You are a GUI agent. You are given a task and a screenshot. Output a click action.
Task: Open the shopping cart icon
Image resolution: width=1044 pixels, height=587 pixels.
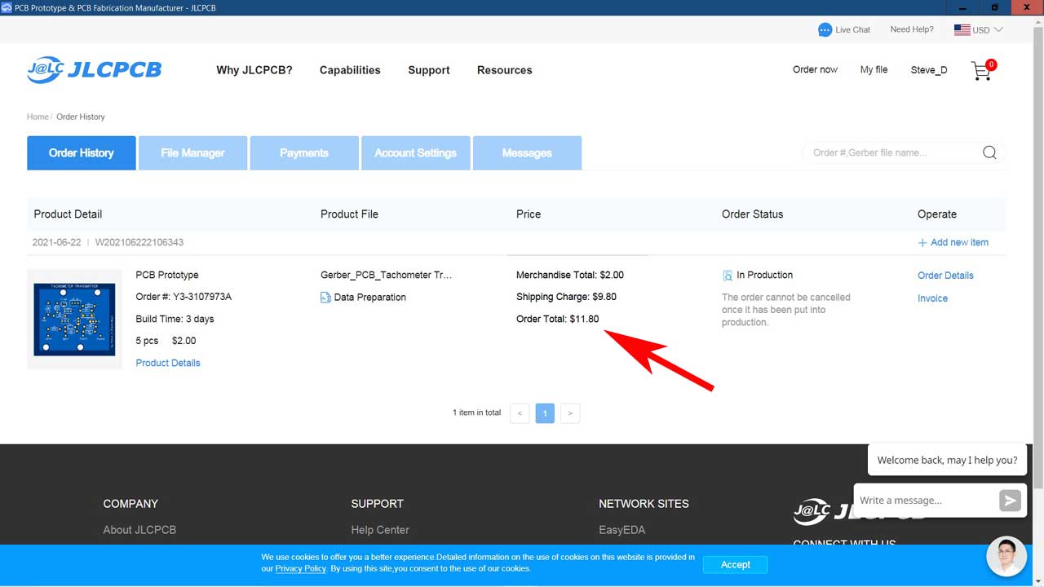[983, 71]
